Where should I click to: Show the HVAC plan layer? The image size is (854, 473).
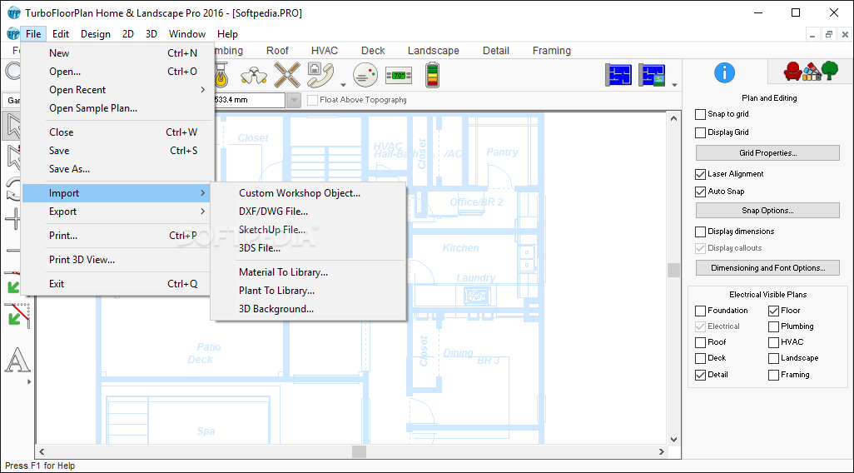773,343
